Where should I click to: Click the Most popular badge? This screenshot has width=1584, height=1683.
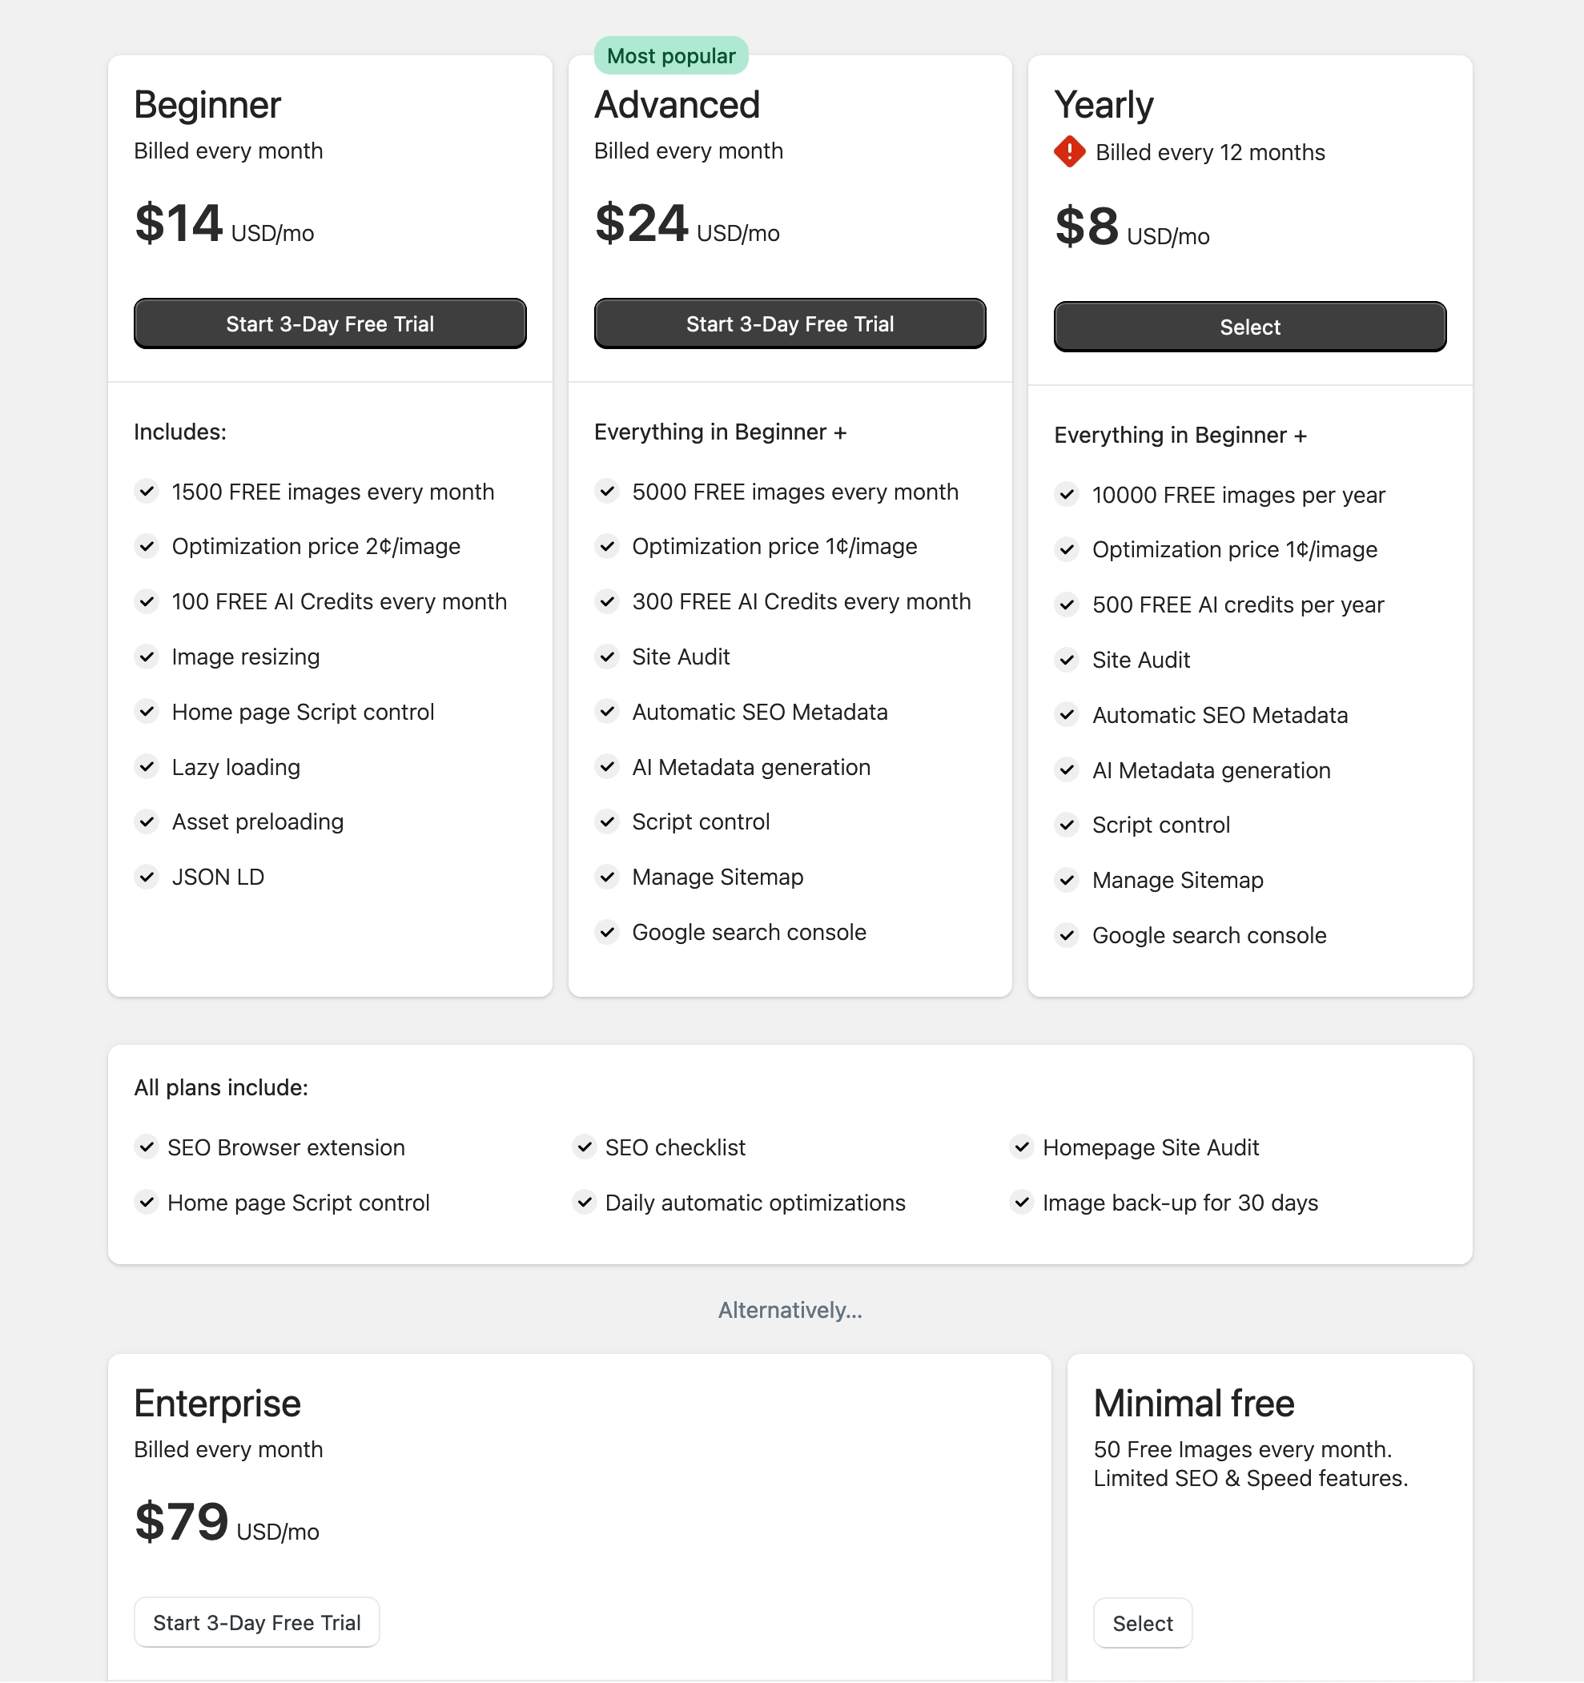(x=670, y=56)
